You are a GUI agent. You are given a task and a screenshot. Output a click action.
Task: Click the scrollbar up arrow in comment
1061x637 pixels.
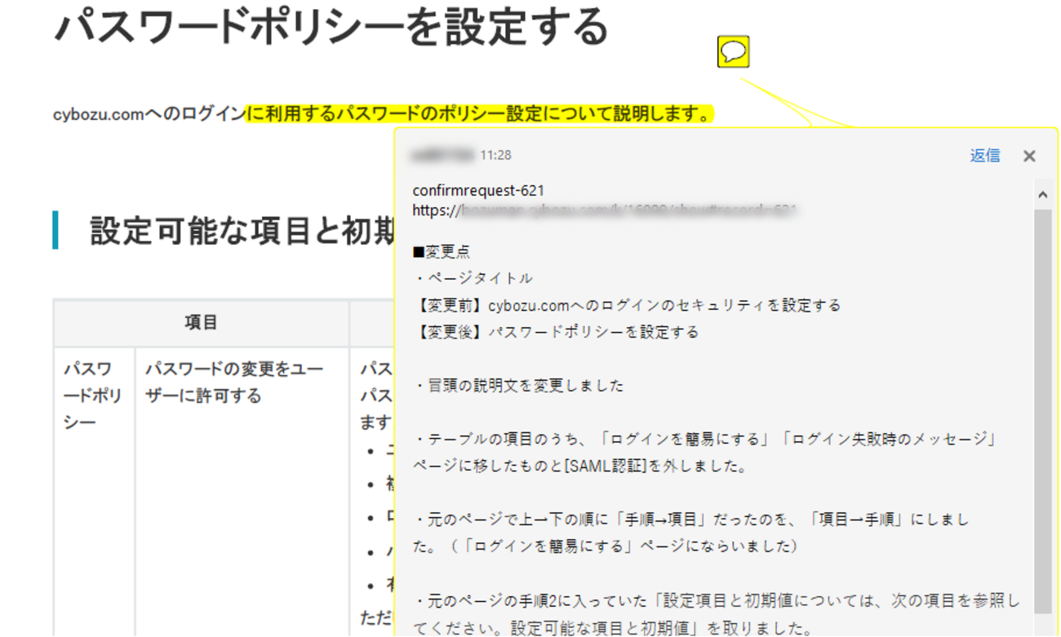pos(1042,195)
